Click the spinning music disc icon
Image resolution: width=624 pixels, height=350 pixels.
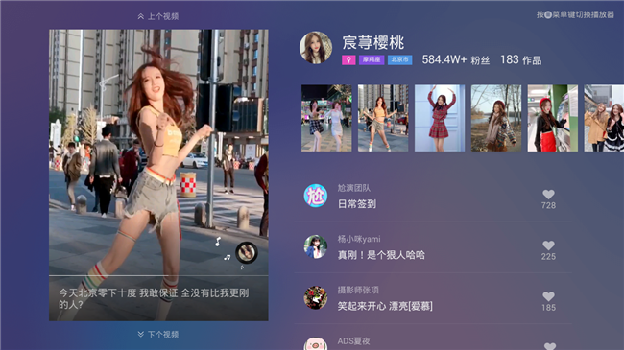click(x=247, y=252)
